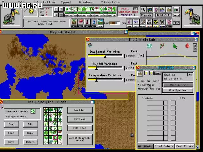The height and width of the screenshot is (152, 203).
Task: Click the radiation disaster icon
Action: point(156,22)
